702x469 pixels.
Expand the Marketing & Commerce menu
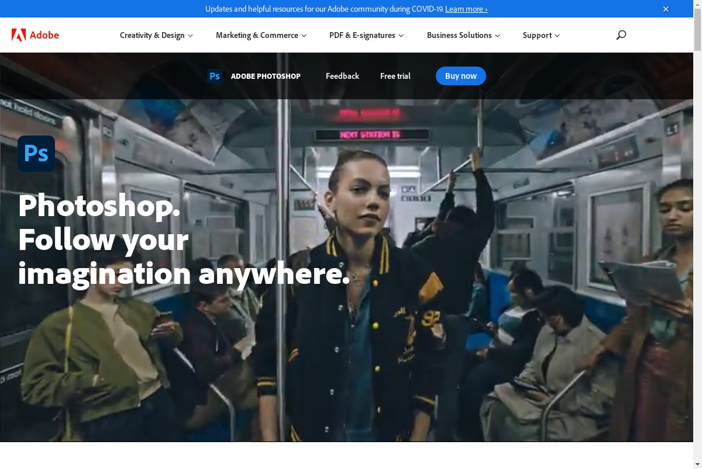click(x=261, y=35)
